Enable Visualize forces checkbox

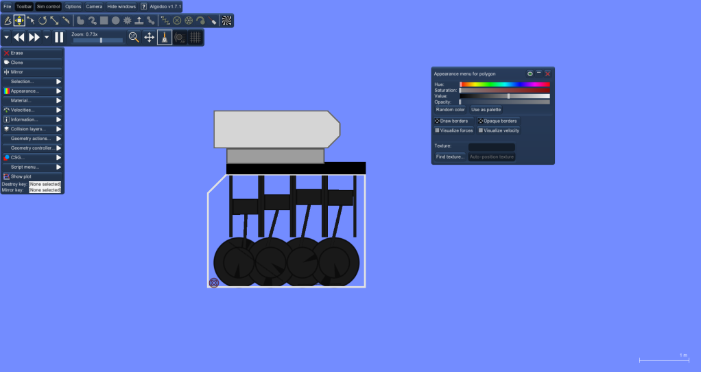click(437, 130)
